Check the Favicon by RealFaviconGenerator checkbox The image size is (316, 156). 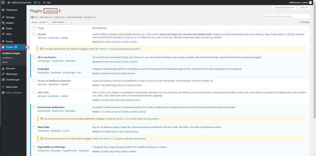pos(34,81)
